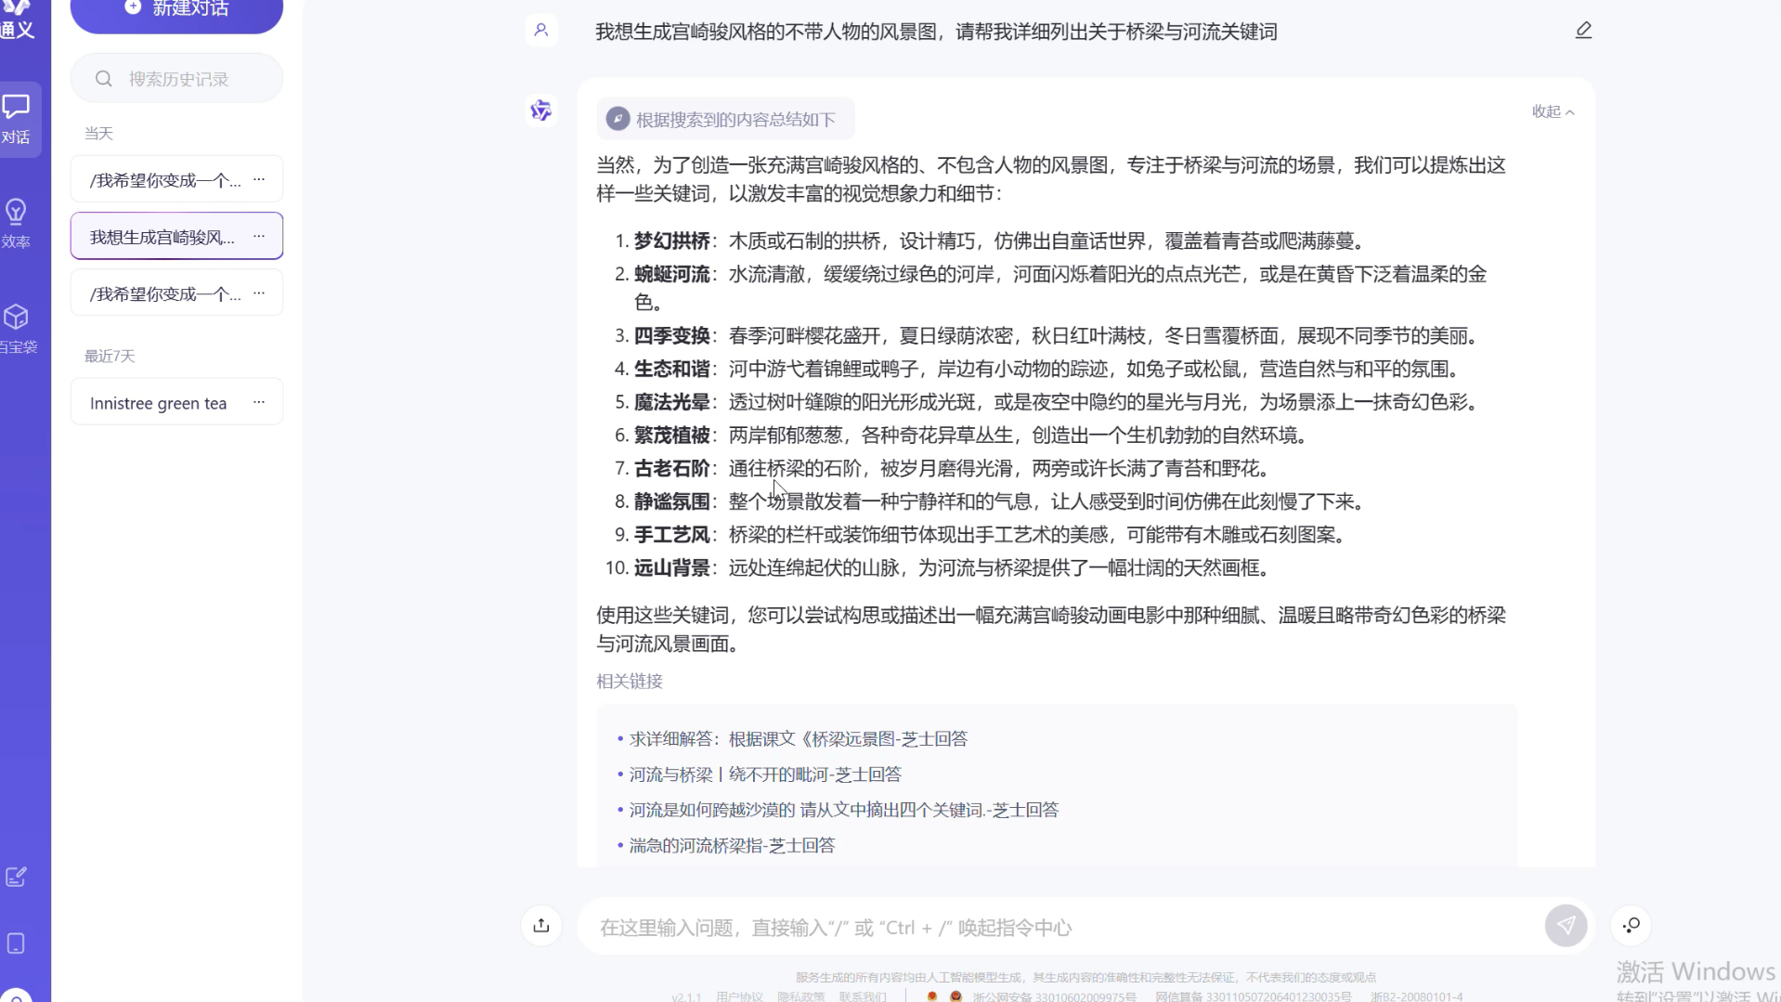This screenshot has height=1002, width=1781.
Task: Click the 静谧氛围 keyword text
Action: 671,502
